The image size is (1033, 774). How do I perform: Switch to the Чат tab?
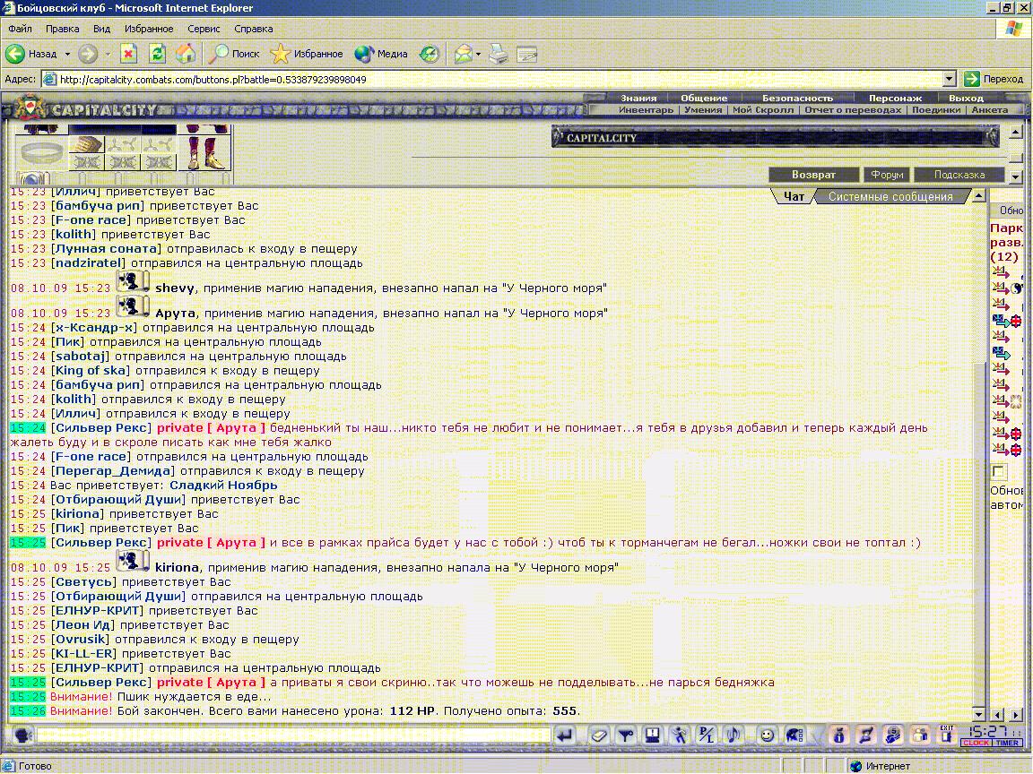click(x=794, y=197)
